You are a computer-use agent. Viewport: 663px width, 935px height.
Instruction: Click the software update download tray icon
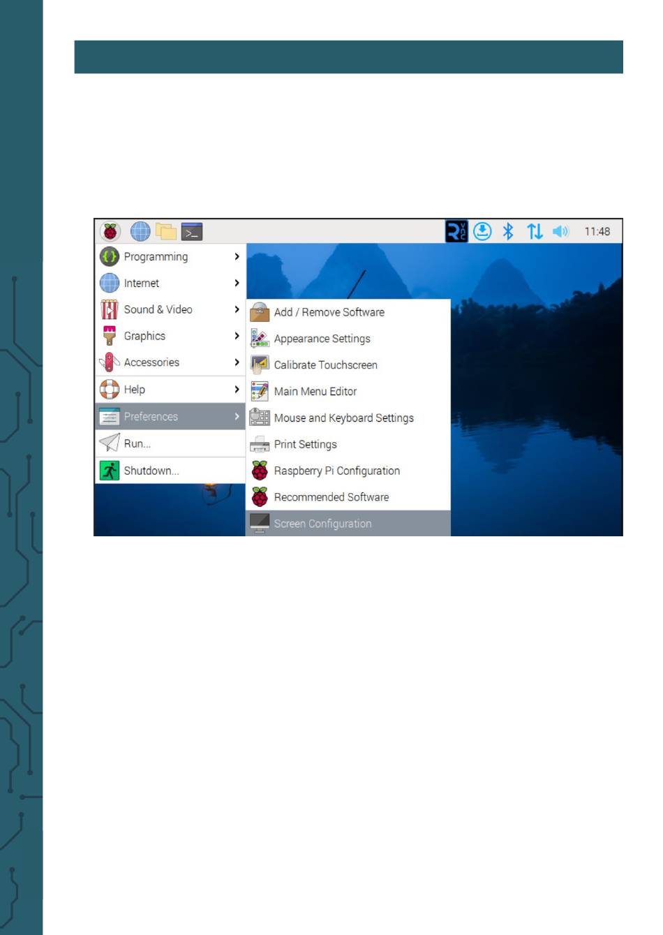[482, 231]
